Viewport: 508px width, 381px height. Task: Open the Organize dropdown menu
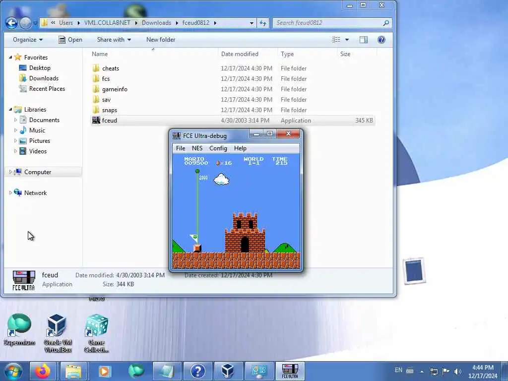coord(28,40)
